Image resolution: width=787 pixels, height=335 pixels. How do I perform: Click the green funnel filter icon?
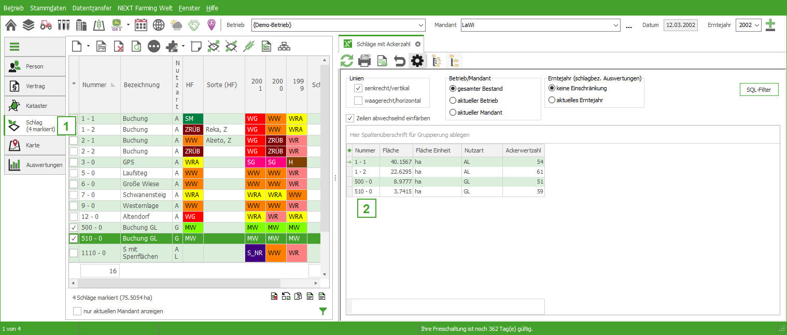[323, 311]
